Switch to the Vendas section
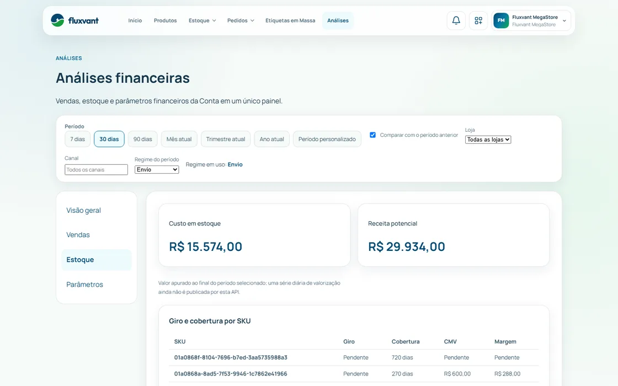The height and width of the screenshot is (386, 618). coord(96,235)
